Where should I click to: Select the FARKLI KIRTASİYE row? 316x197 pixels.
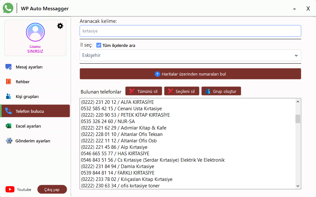pos(188,173)
